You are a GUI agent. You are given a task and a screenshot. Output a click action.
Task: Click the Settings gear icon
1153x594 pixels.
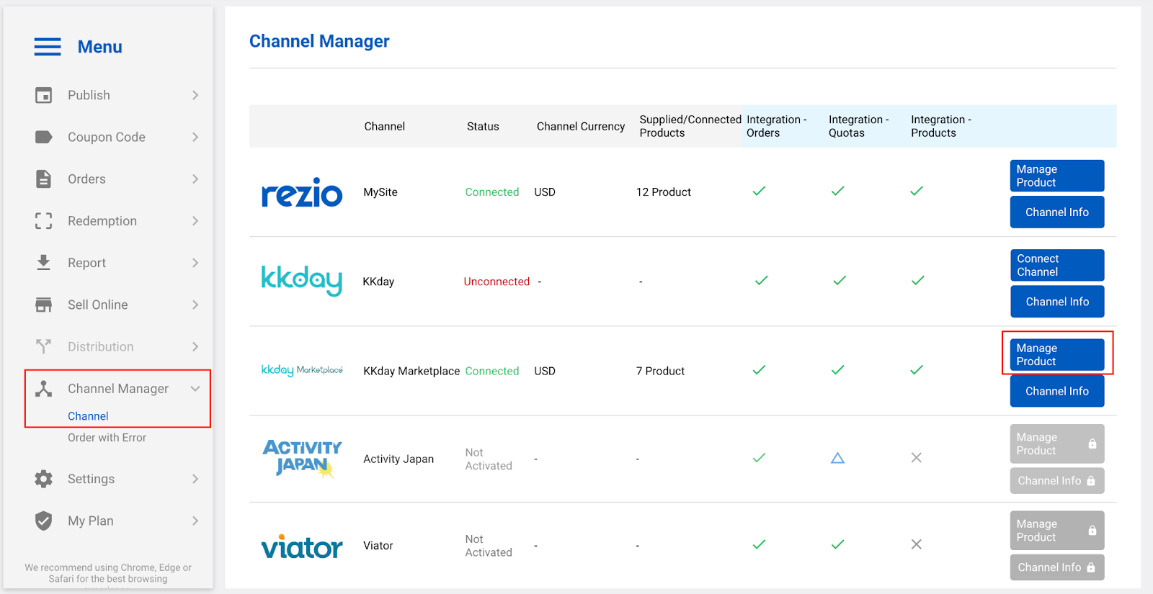click(x=44, y=479)
